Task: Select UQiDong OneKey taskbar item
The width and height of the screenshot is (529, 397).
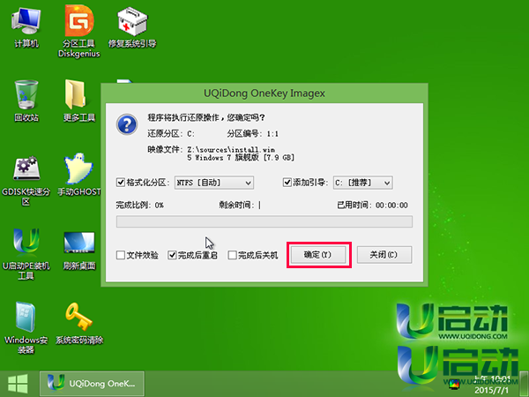Action: [x=92, y=384]
